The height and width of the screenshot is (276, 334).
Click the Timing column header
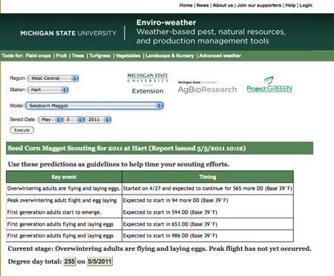(x=208, y=177)
